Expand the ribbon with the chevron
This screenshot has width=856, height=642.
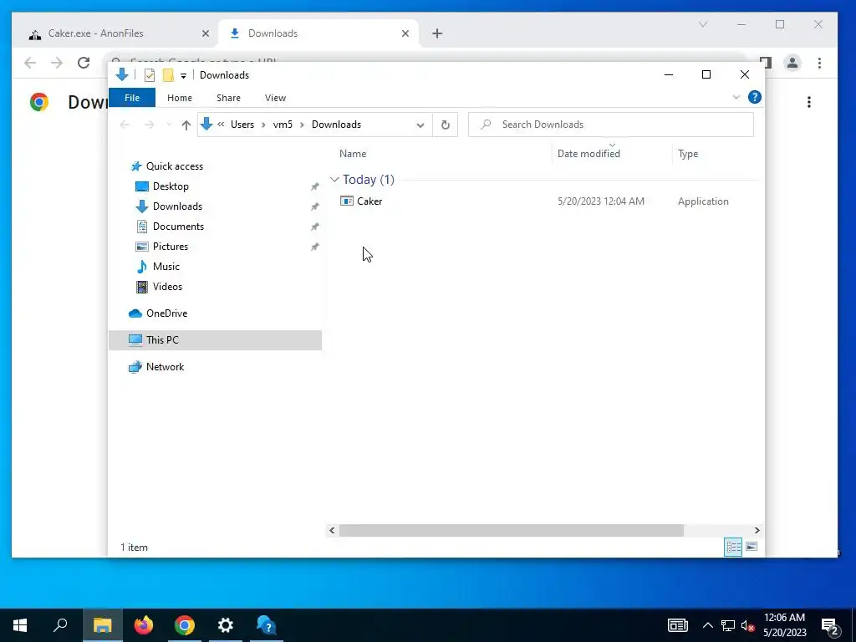[736, 97]
